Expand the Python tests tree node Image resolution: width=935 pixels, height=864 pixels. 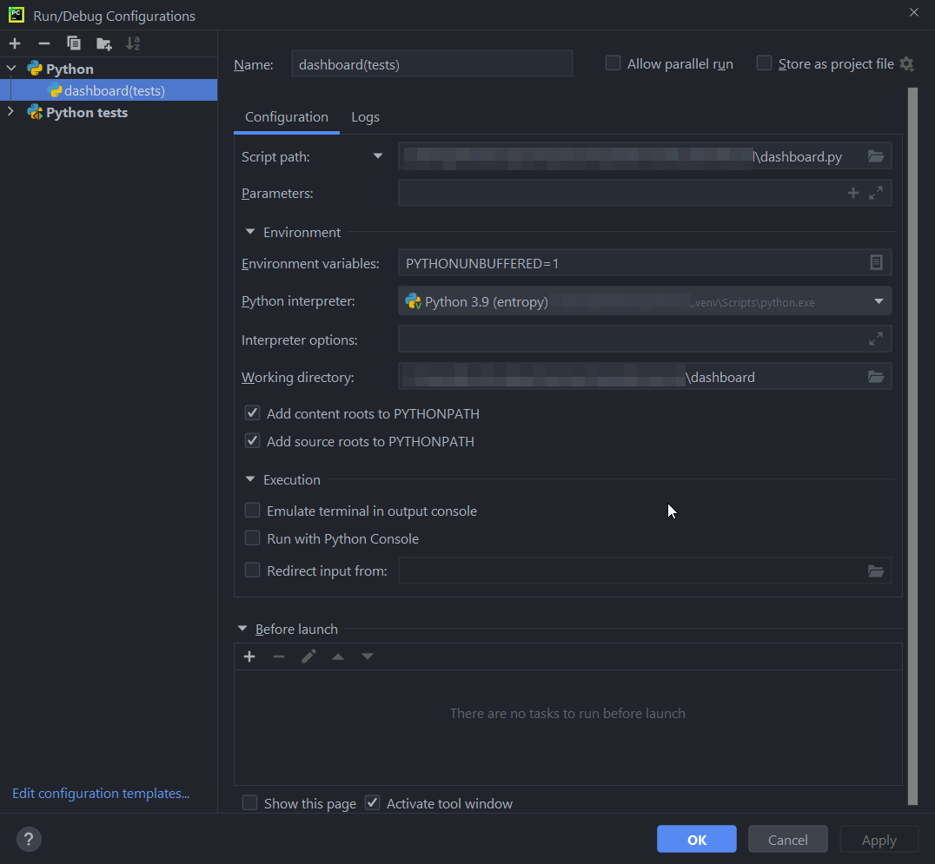coord(10,111)
